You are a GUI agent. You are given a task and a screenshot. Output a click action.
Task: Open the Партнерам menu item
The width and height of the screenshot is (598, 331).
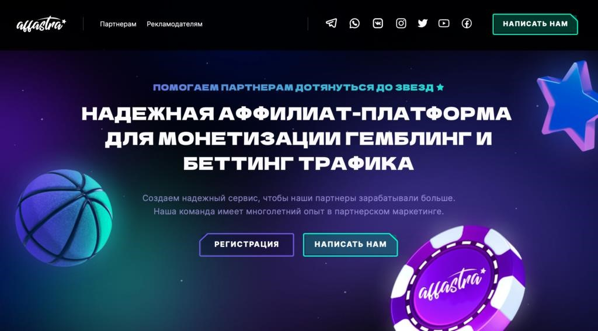(118, 24)
